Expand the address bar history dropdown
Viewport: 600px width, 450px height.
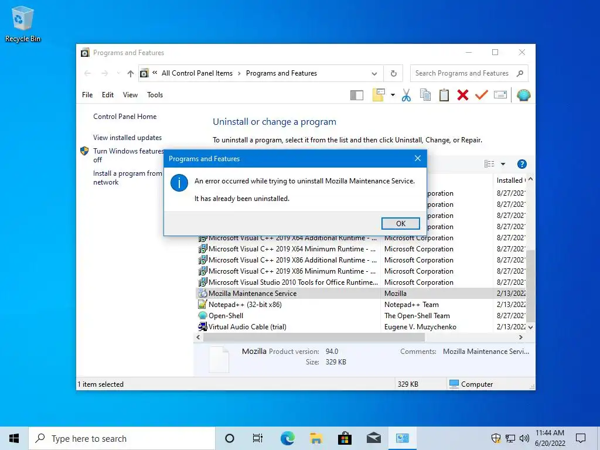374,73
